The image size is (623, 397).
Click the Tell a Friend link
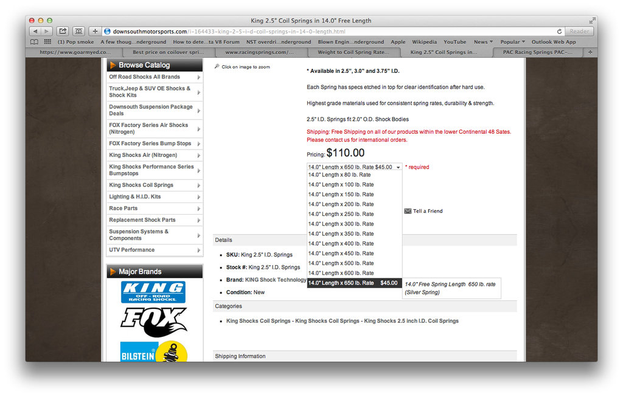(428, 211)
